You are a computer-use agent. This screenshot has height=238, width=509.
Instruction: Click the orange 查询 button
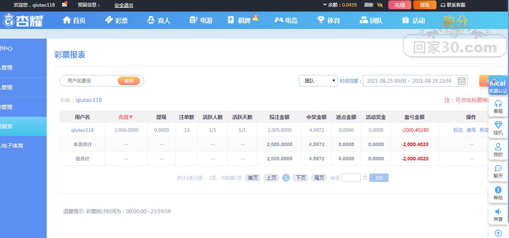point(129,81)
